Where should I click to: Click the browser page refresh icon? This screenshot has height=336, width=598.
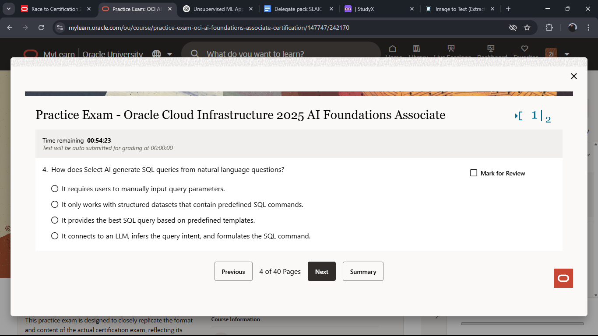[x=41, y=27]
